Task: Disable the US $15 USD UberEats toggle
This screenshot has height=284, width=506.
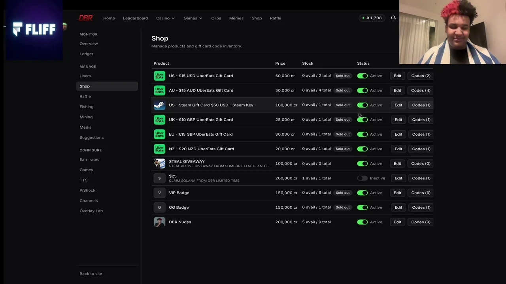Action: [x=362, y=76]
